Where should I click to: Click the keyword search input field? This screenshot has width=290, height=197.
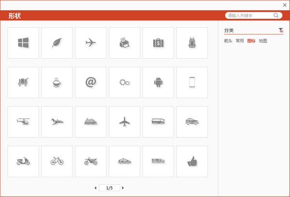pos(249,15)
